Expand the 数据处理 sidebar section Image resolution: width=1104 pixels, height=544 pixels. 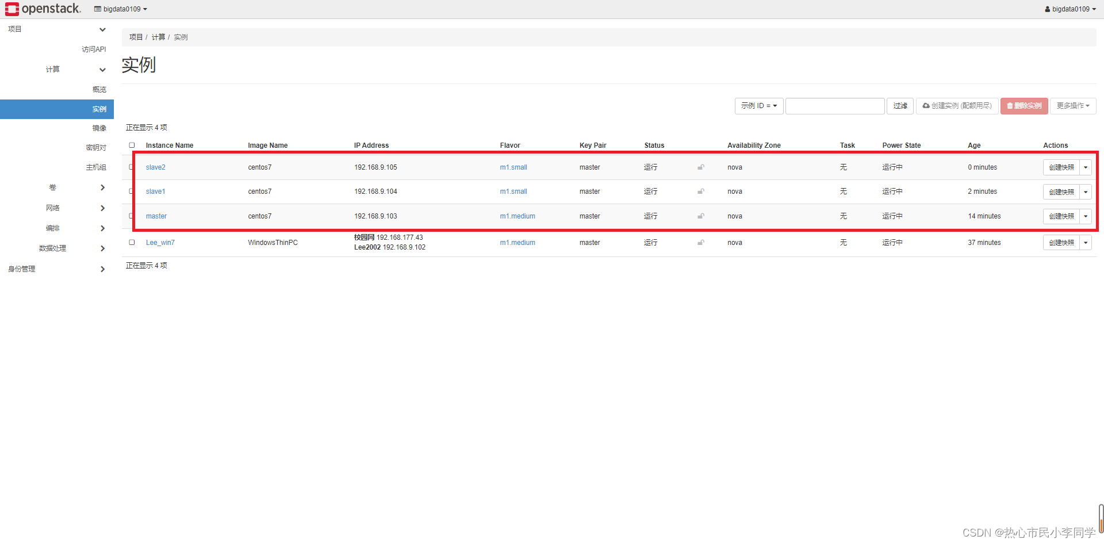57,248
